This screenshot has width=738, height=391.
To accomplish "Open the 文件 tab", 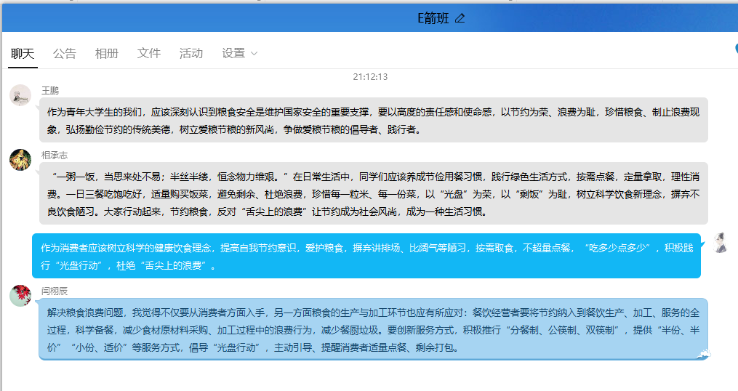I will click(149, 53).
